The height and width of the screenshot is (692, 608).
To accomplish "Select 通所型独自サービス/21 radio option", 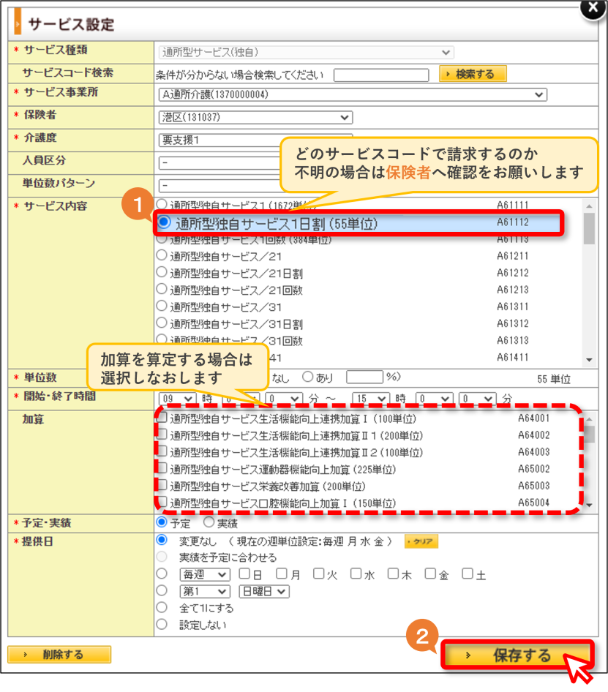I will click(x=162, y=255).
